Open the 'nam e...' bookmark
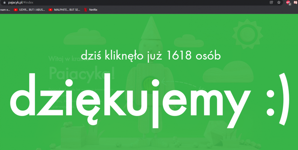 (5, 10)
